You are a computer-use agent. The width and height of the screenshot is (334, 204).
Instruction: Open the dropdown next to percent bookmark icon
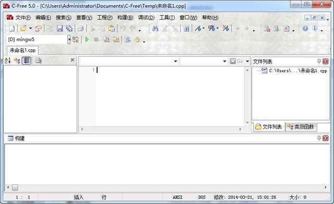(x=218, y=28)
